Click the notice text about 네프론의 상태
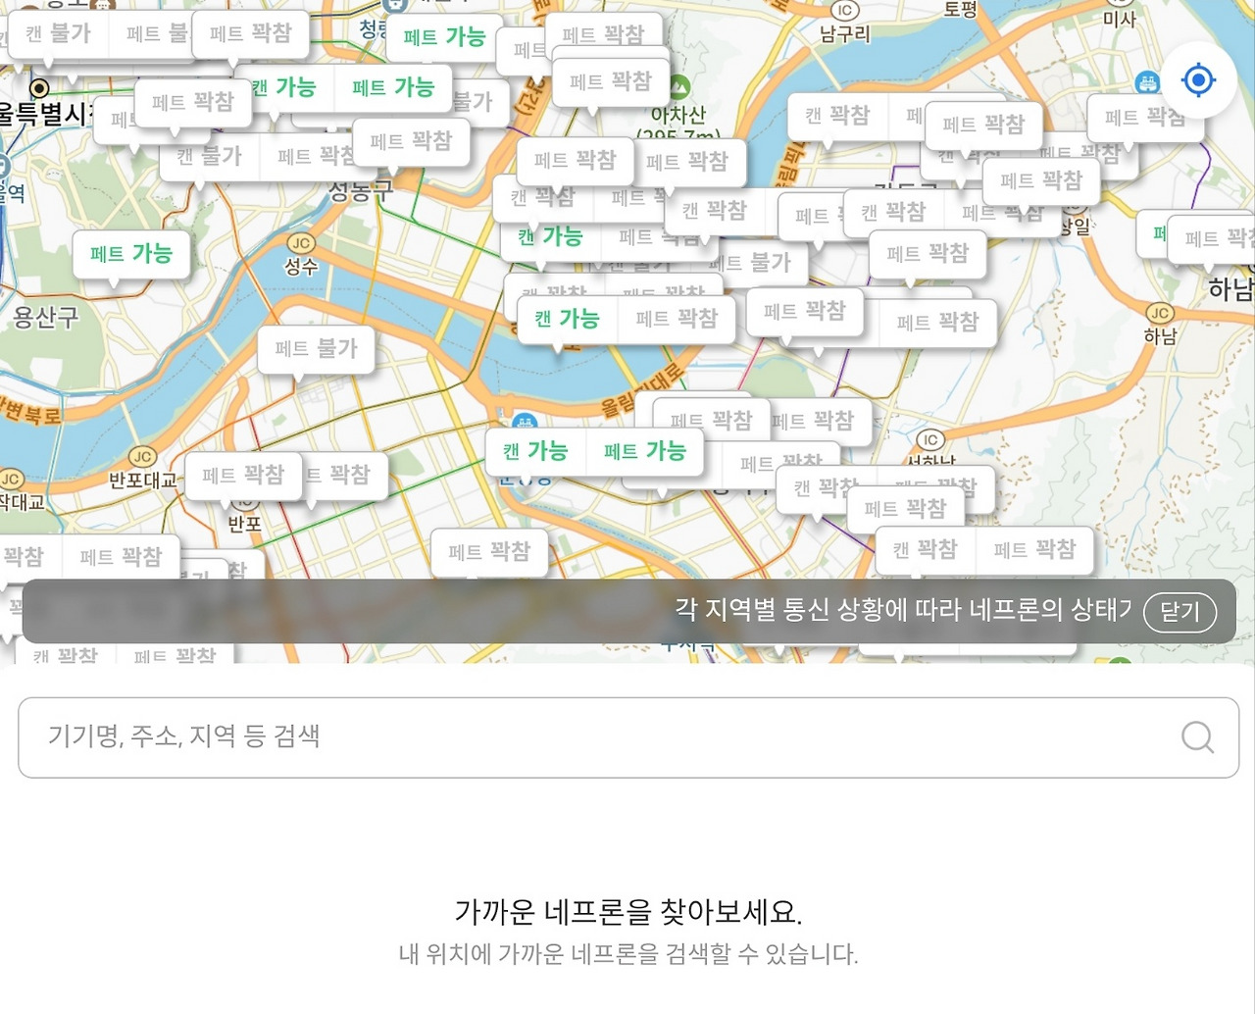The width and height of the screenshot is (1255, 1014). (x=902, y=610)
